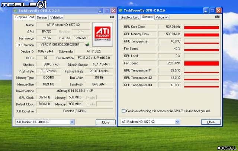Click Bus Width value 256 Bit
Viewport: 238px width, 151px height.
click(99, 77)
